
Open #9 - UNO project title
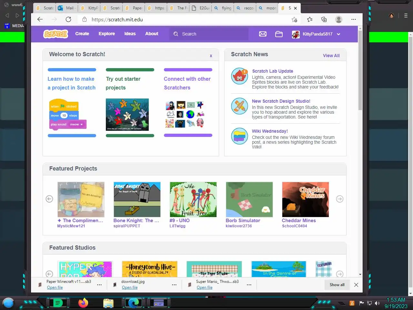[180, 221]
